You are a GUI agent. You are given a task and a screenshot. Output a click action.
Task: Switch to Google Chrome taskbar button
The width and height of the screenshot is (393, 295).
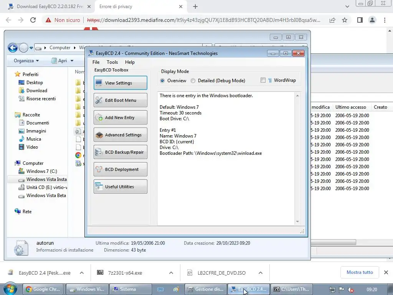(x=44, y=289)
